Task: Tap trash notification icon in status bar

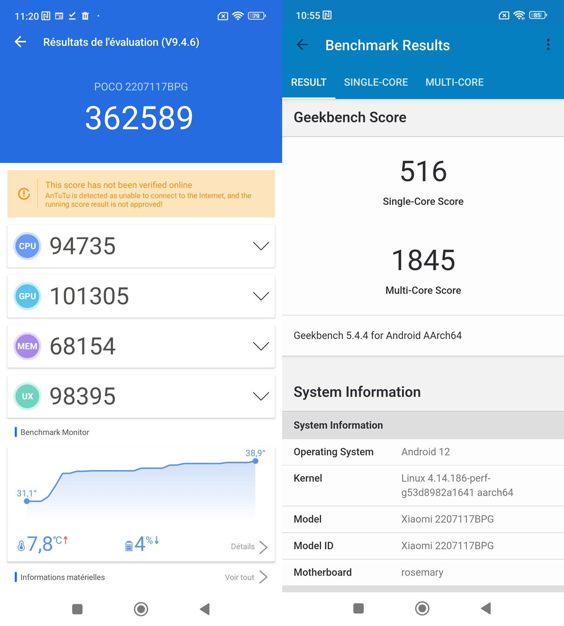Action: click(x=85, y=16)
